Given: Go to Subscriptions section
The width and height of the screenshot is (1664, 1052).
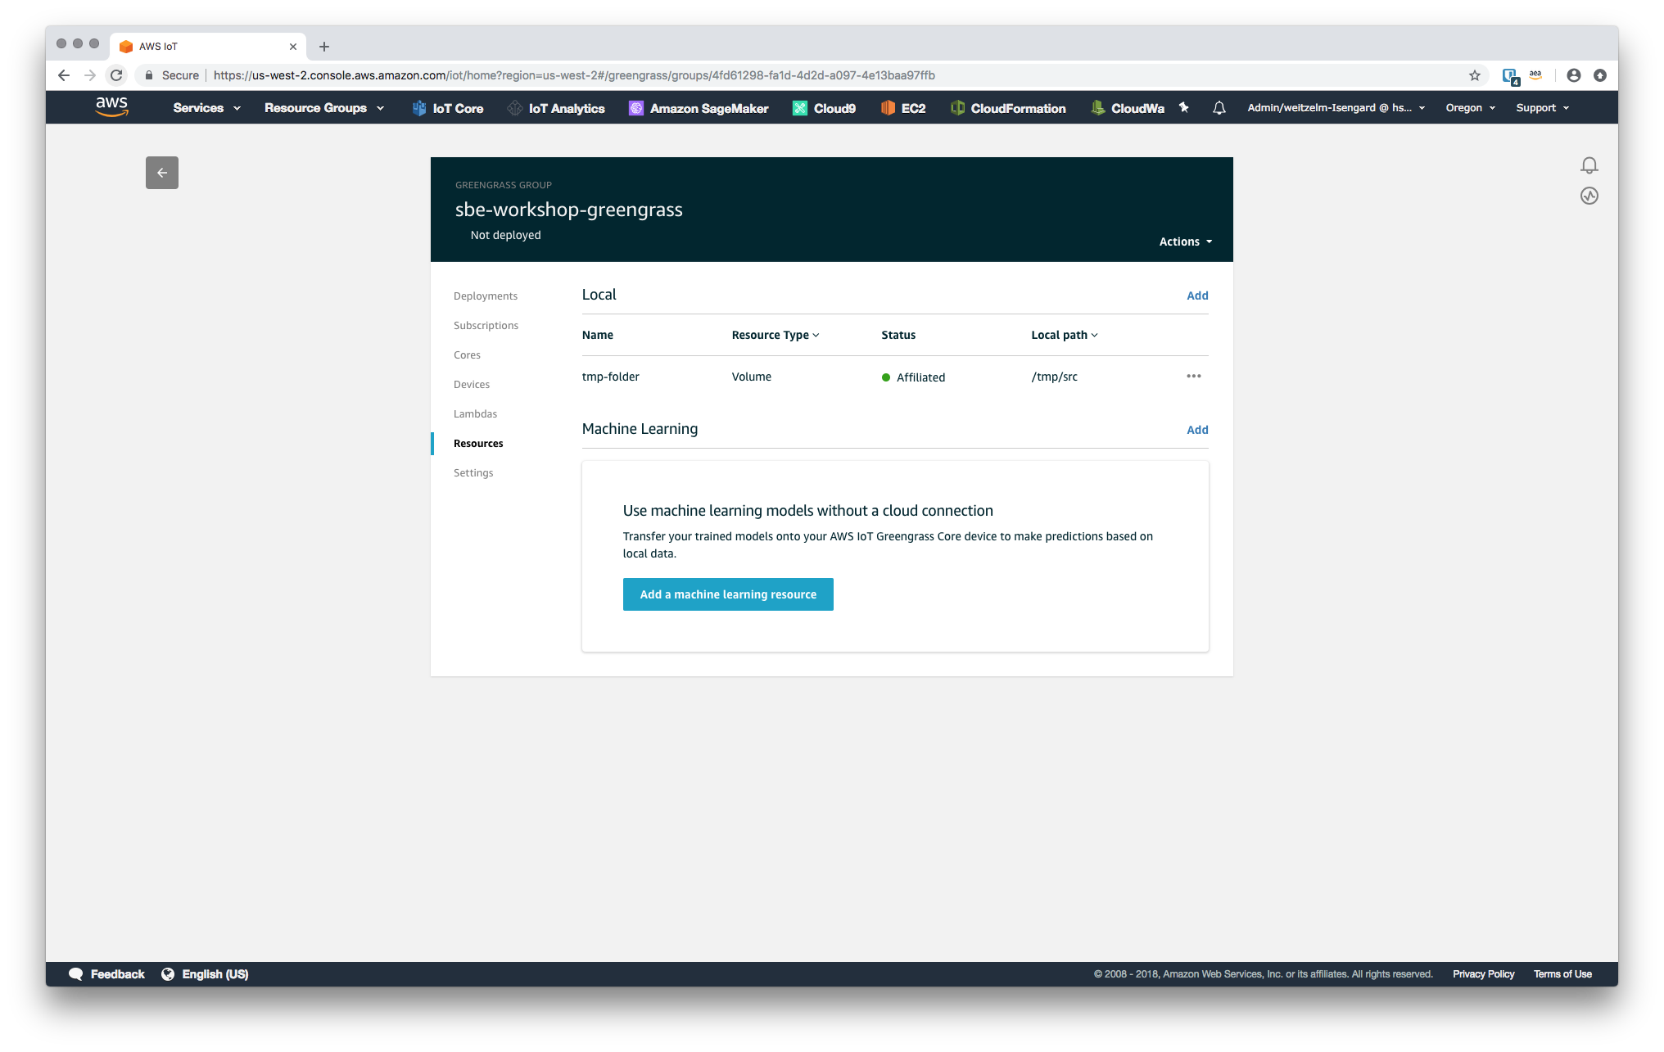Looking at the screenshot, I should pos(486,326).
